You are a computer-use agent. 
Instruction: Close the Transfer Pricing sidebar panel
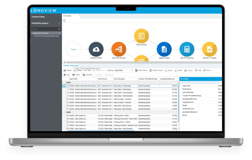click(x=60, y=15)
